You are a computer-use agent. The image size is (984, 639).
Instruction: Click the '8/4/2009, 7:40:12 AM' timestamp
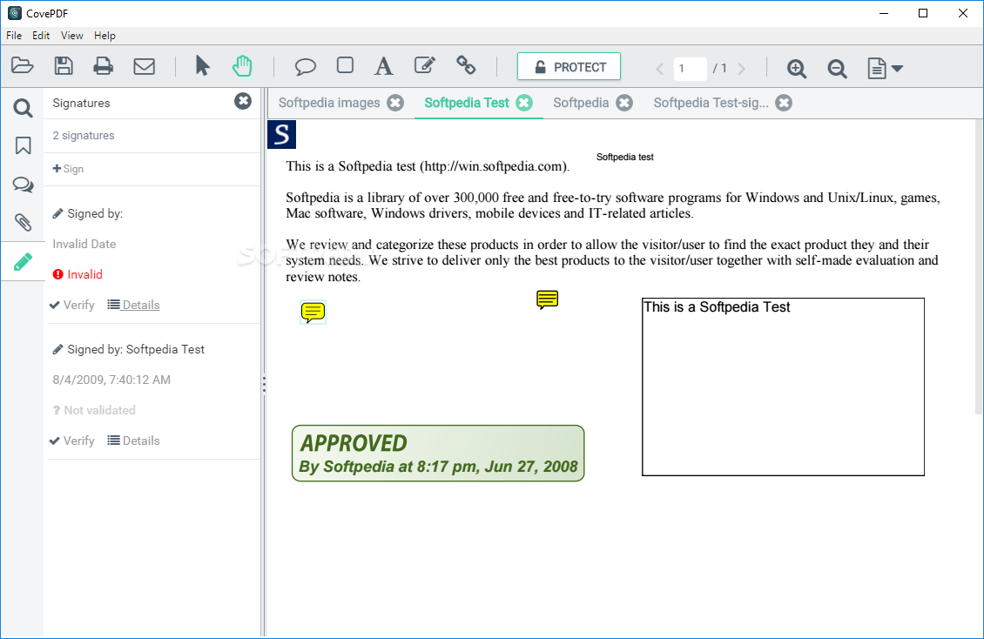(x=111, y=380)
